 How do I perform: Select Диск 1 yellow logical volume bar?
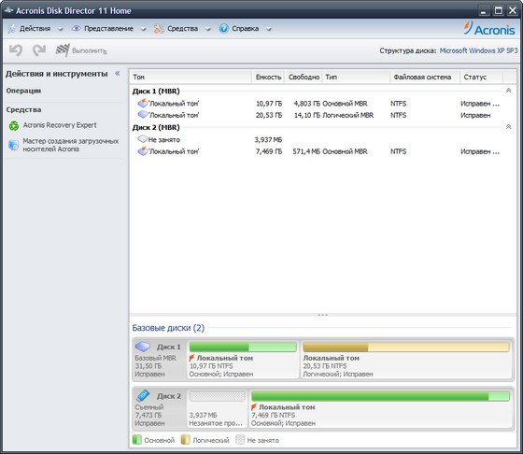406,348
